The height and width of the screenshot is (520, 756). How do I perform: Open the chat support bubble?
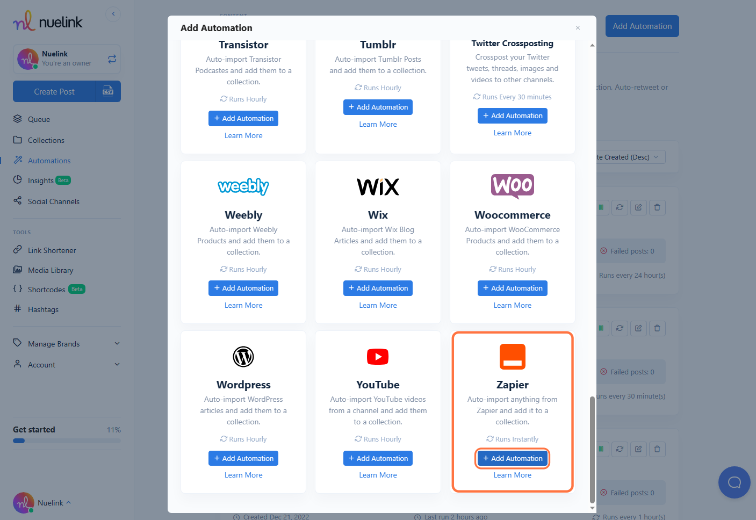734,482
